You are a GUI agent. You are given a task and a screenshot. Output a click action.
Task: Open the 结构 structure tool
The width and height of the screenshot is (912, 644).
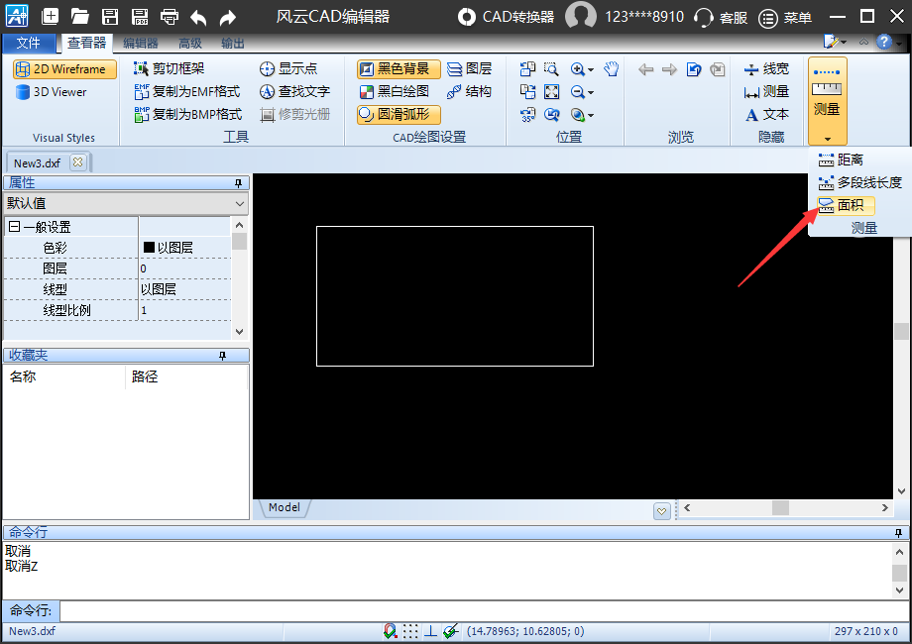click(x=469, y=91)
